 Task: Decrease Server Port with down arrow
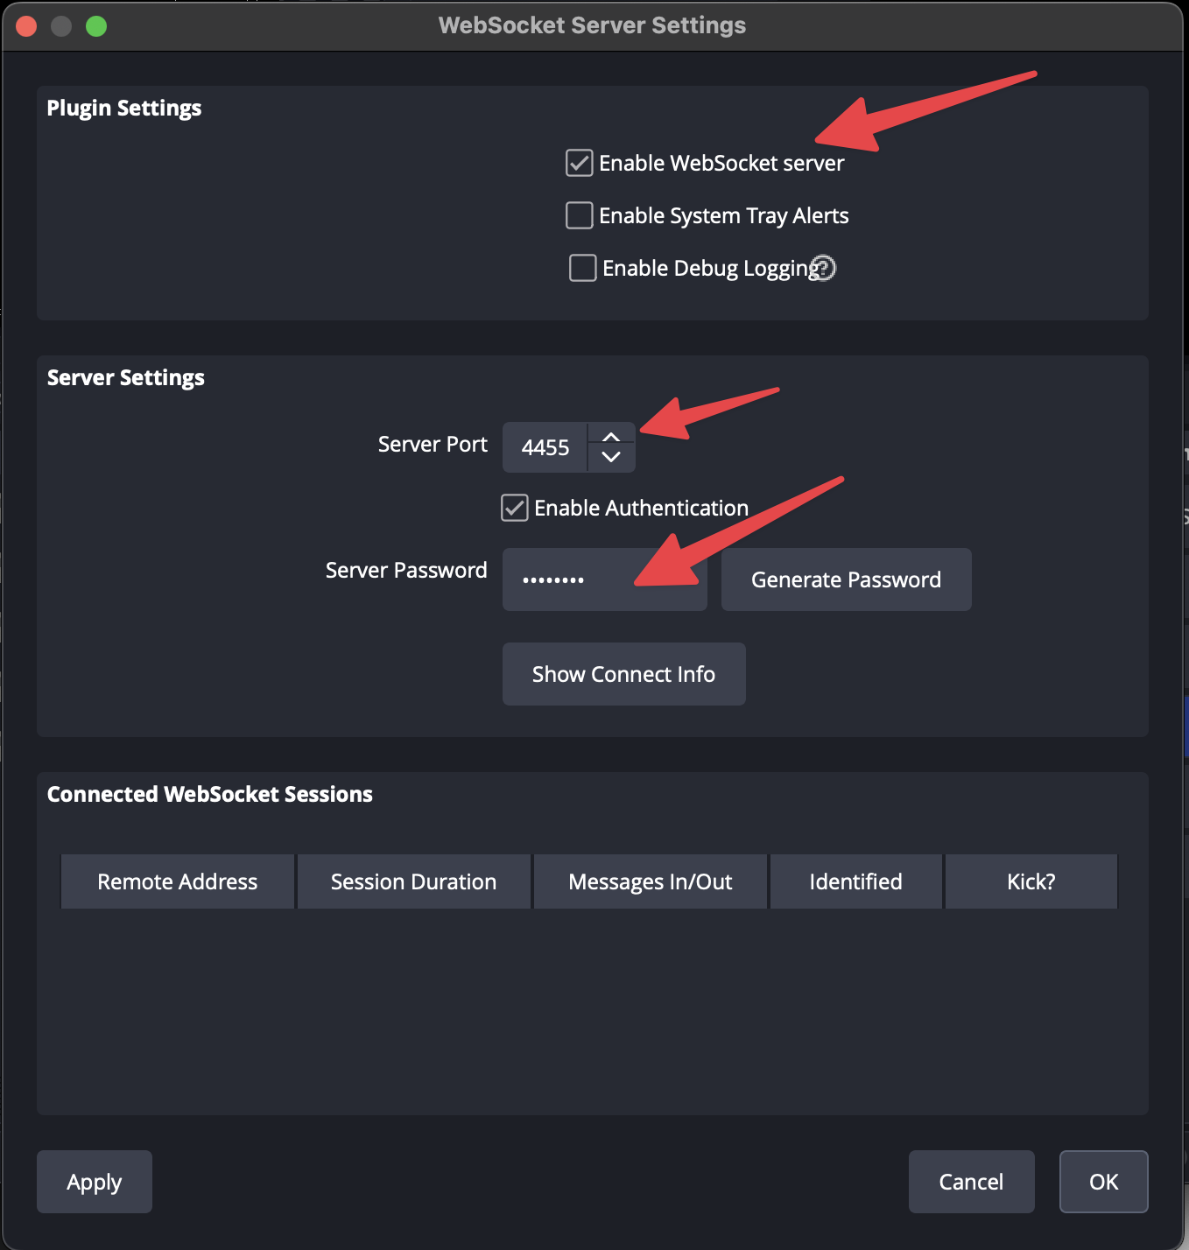pyautogui.click(x=611, y=458)
